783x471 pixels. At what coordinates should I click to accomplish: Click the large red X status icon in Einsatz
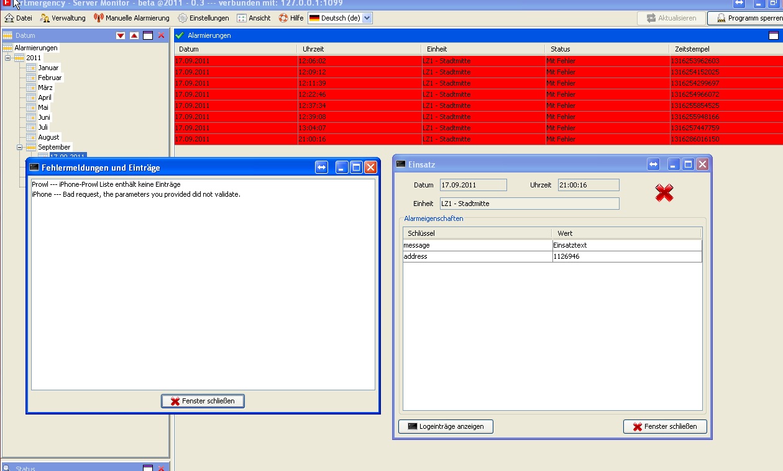coord(664,193)
